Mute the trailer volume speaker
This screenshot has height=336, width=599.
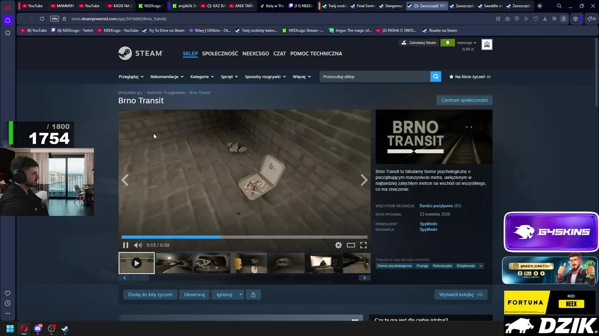(138, 245)
